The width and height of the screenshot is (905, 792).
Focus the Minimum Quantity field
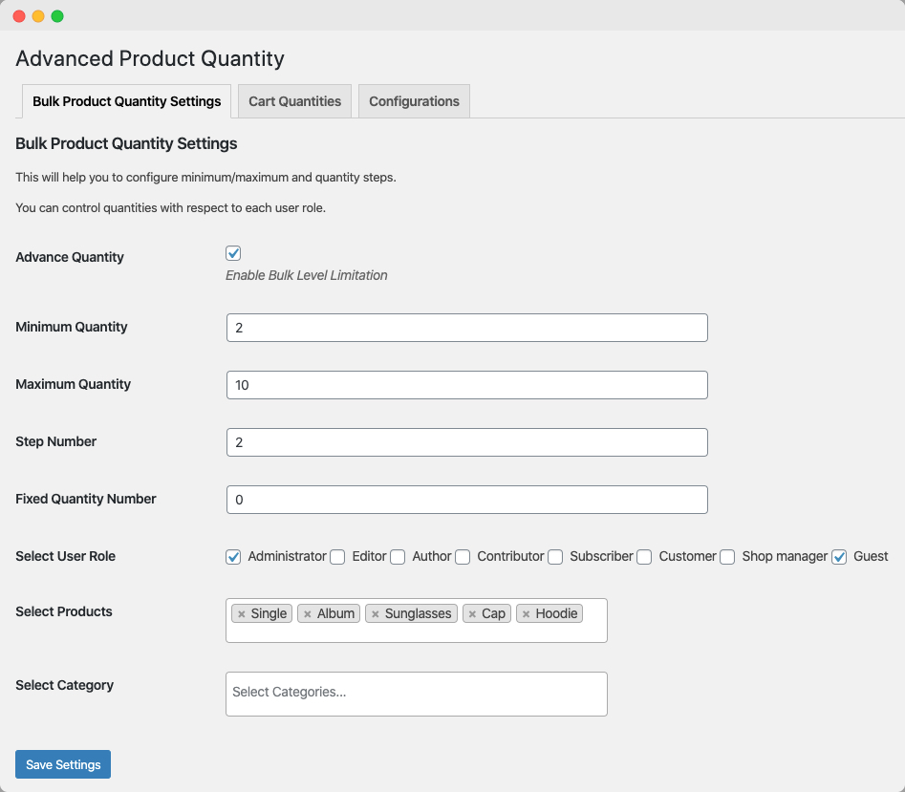pyautogui.click(x=466, y=328)
